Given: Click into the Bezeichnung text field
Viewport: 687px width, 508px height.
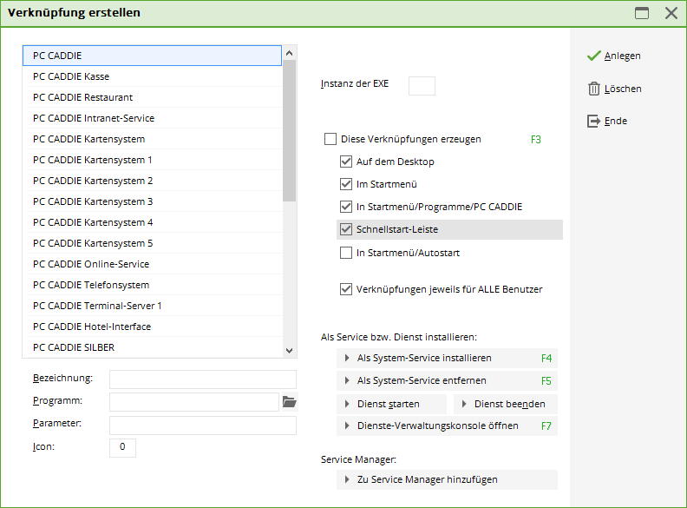Looking at the screenshot, I should click(202, 379).
